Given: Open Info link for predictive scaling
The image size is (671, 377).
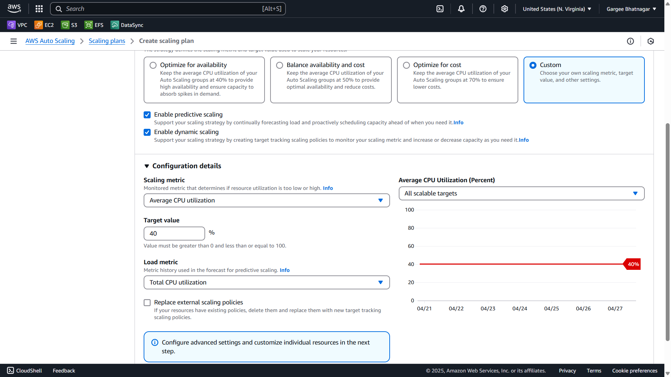Looking at the screenshot, I should tap(459, 123).
